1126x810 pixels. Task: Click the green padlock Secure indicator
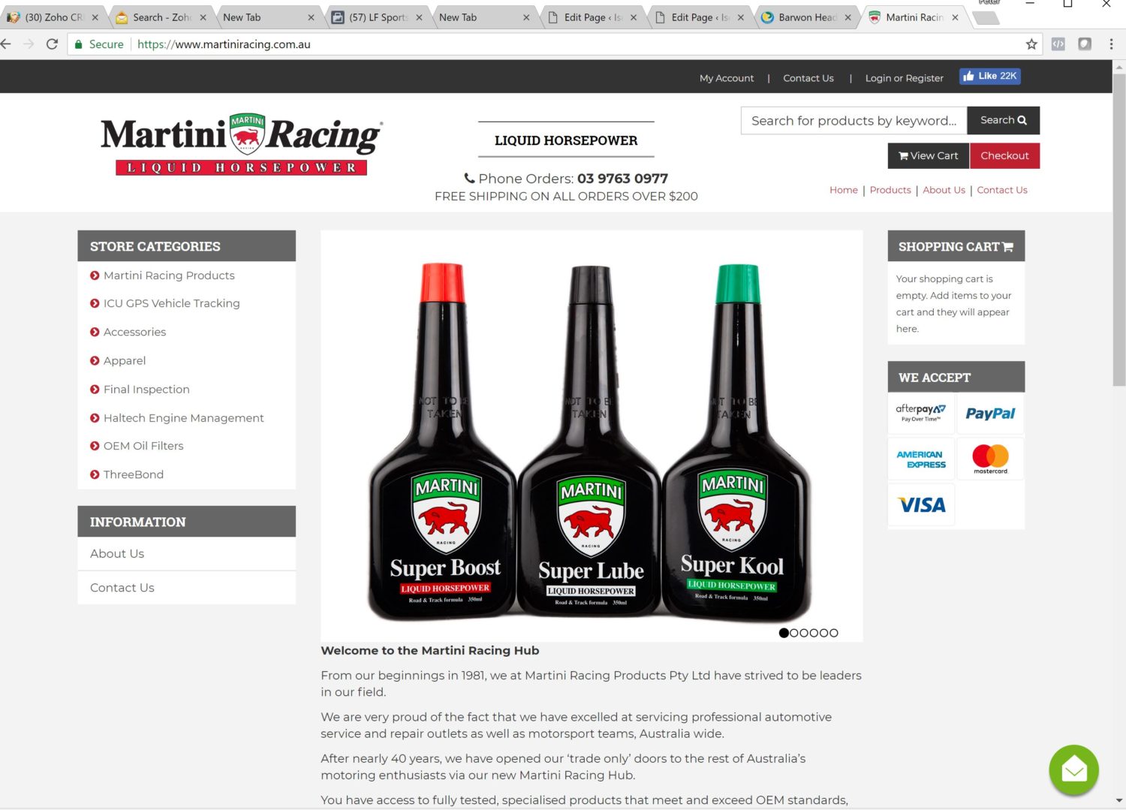[99, 44]
